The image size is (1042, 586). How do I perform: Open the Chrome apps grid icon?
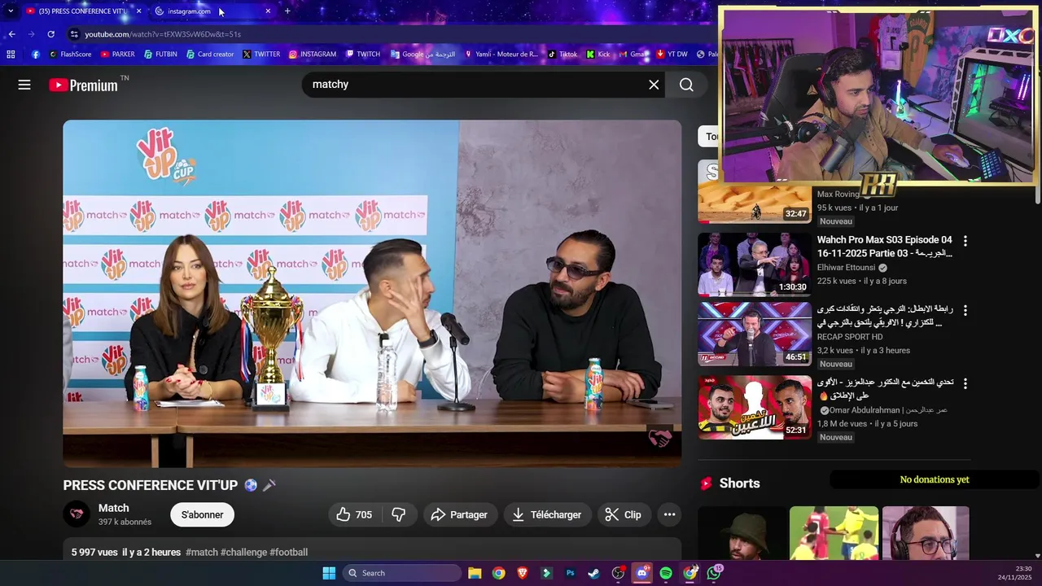tap(11, 55)
